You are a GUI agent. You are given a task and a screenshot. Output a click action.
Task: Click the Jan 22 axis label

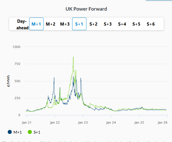point(55,122)
